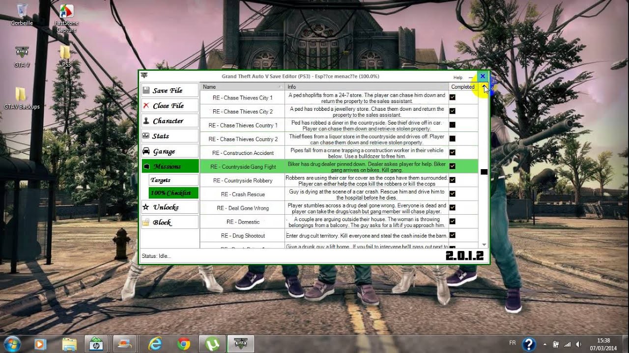Click the GTA V logo in title bar
Viewport: 629px width, 353px height.
click(x=144, y=76)
